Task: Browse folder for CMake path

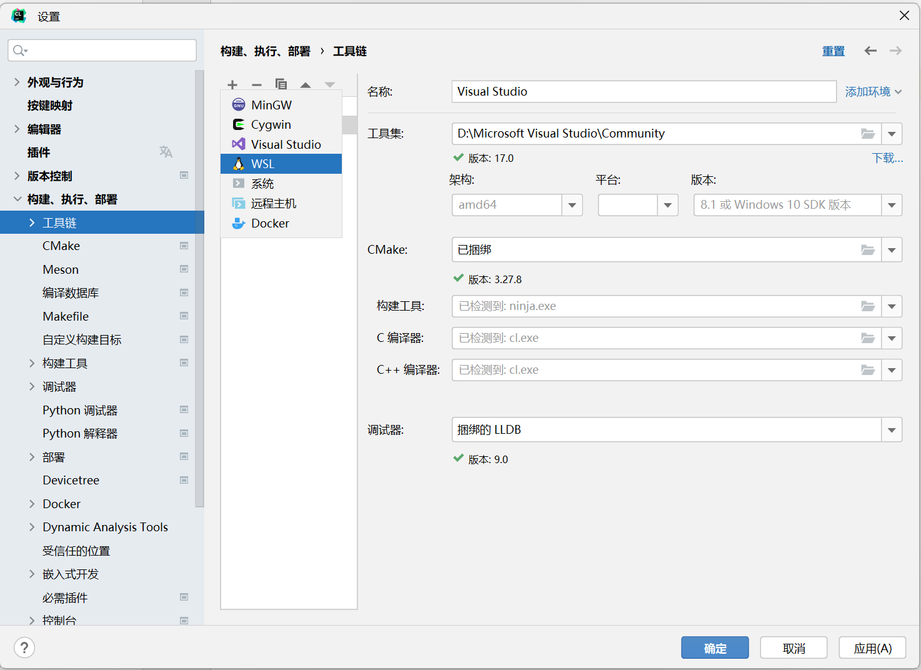Action: point(868,250)
